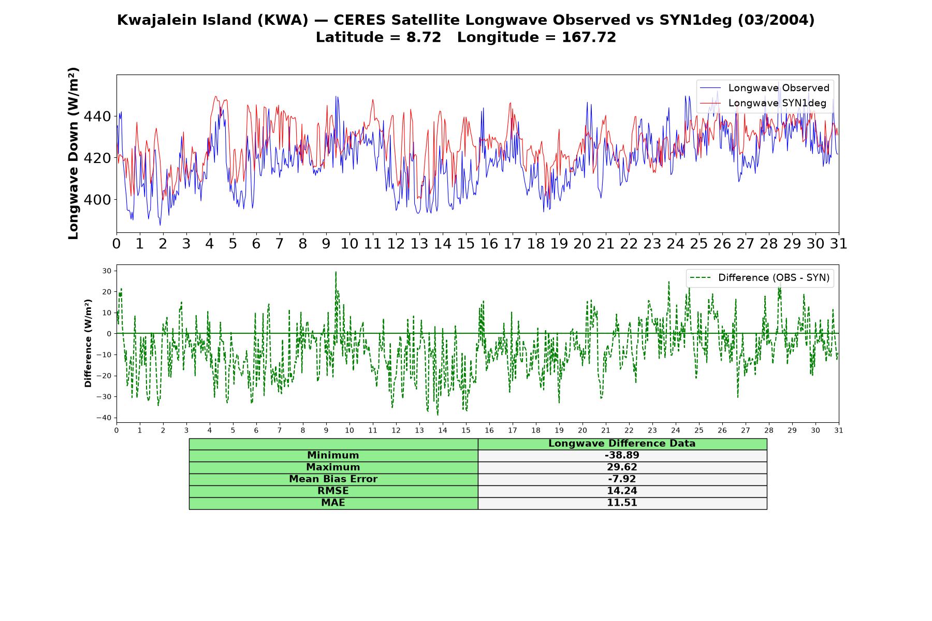Image resolution: width=932 pixels, height=621 pixels.
Task: Click the Difference (W/m²) y-axis label
Action: [x=88, y=343]
